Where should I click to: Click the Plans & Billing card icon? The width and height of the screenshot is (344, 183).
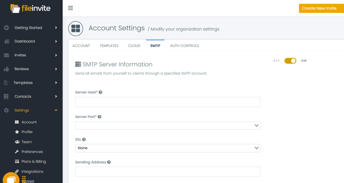[17, 162]
